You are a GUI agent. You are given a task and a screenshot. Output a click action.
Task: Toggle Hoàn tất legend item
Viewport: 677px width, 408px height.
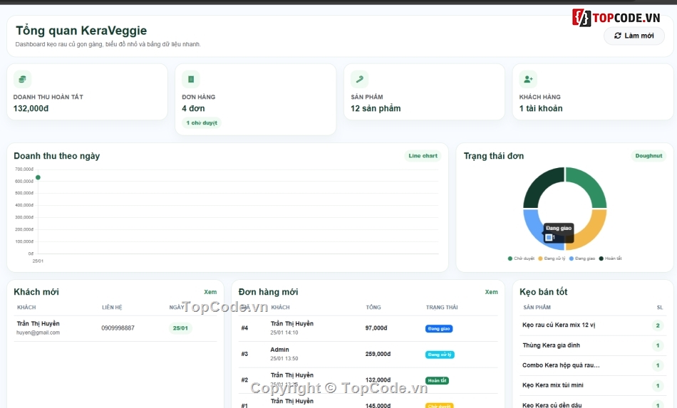coord(610,258)
